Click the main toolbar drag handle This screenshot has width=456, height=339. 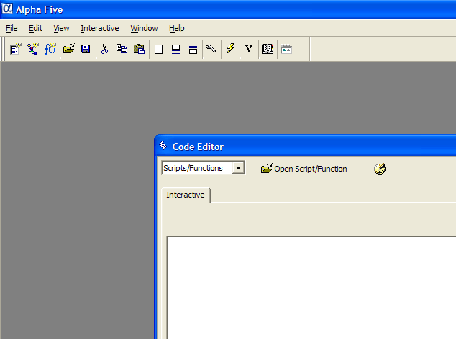pyautogui.click(x=3, y=49)
